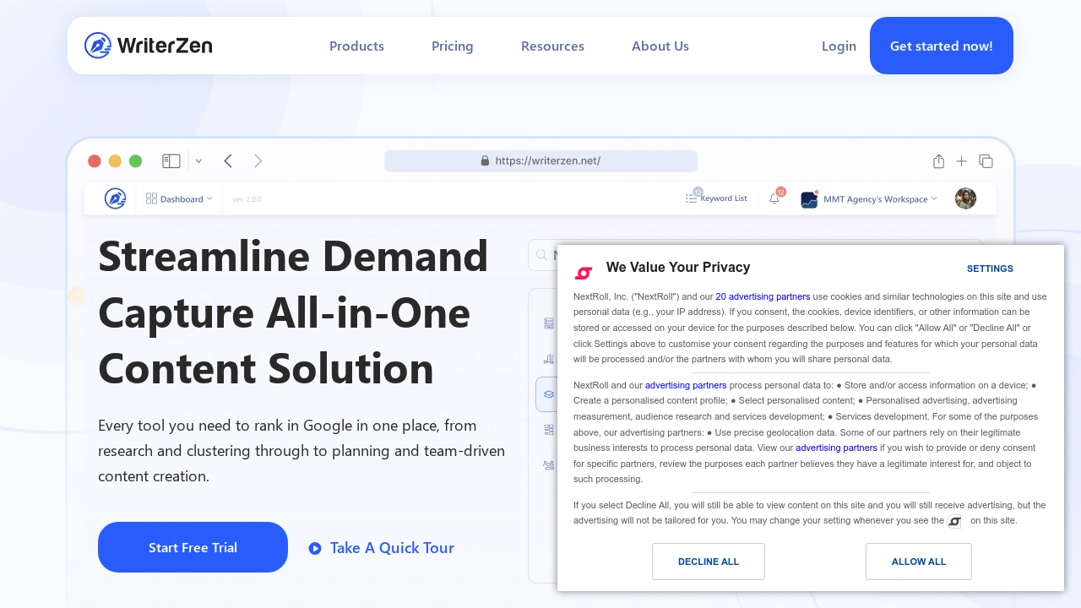This screenshot has height=608, width=1081.
Task: Expand the Dashboard dropdown
Action: pos(179,198)
